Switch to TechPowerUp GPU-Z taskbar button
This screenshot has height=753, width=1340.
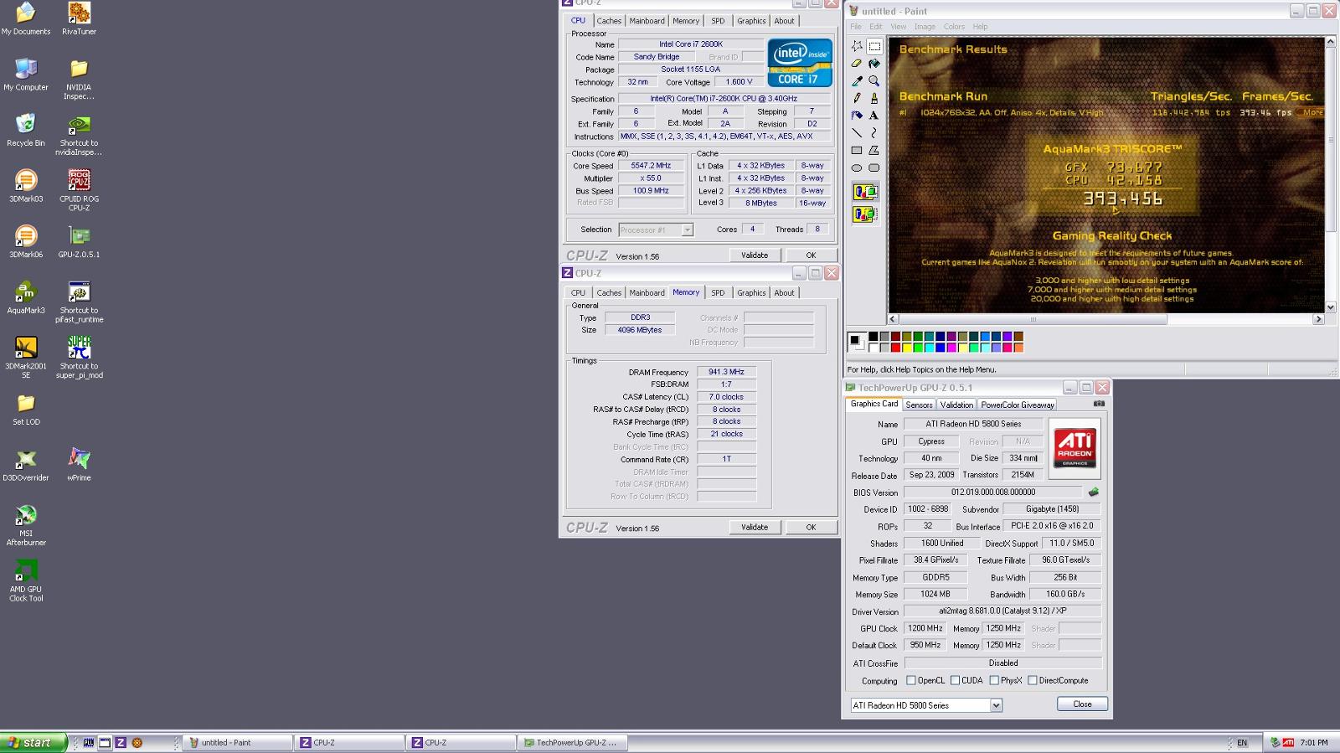(573, 742)
